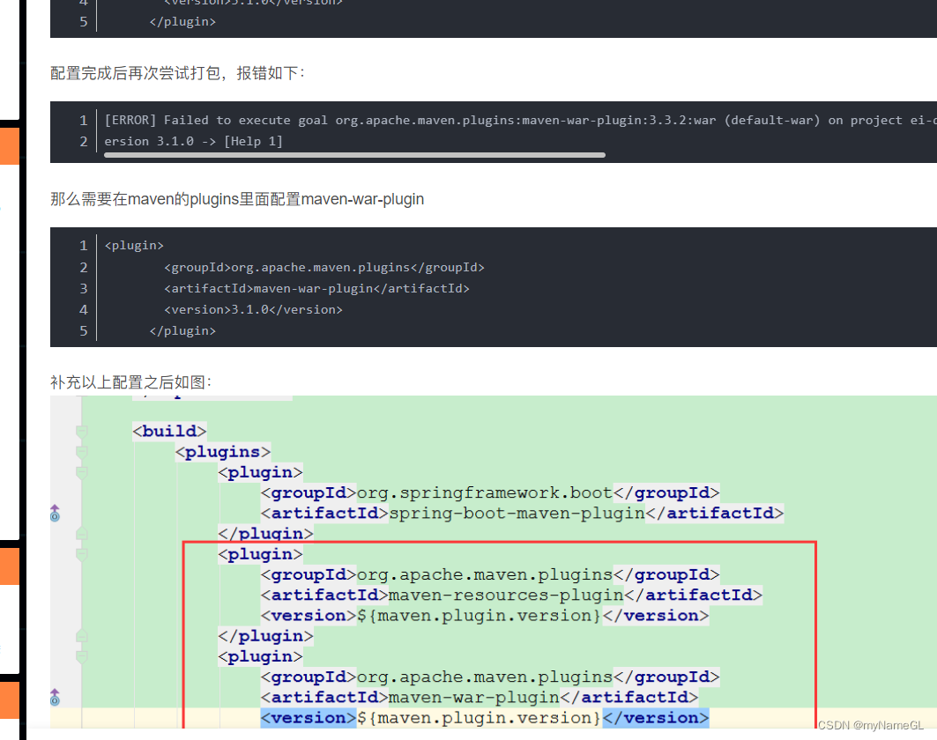Click the 'ersion 3.1.0 -> [Help 1]' line

(193, 142)
